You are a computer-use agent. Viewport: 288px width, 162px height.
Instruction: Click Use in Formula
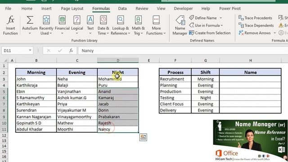206,25
